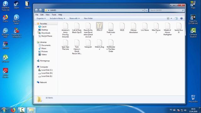Select Max Payne 3 item
The width and height of the screenshot is (201, 113).
point(156,28)
